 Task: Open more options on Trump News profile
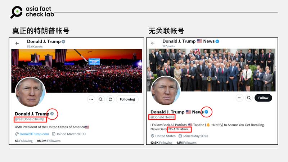(x=239, y=98)
